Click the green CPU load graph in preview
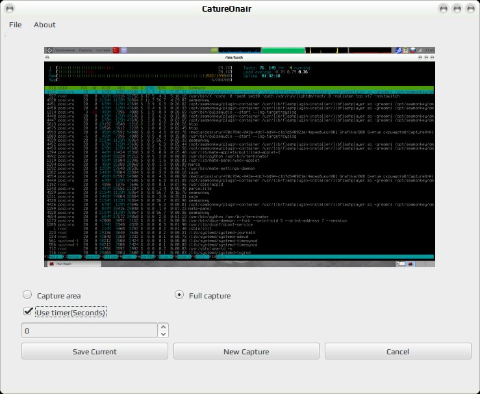The width and height of the screenshot is (480, 394). point(283,50)
